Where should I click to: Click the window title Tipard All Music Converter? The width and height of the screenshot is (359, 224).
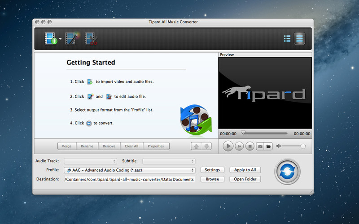coord(173,22)
